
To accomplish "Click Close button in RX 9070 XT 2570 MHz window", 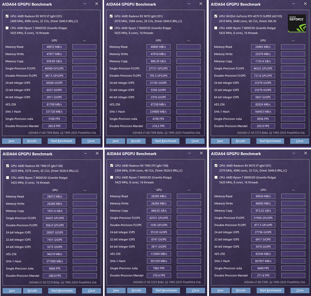I will (300, 291).
